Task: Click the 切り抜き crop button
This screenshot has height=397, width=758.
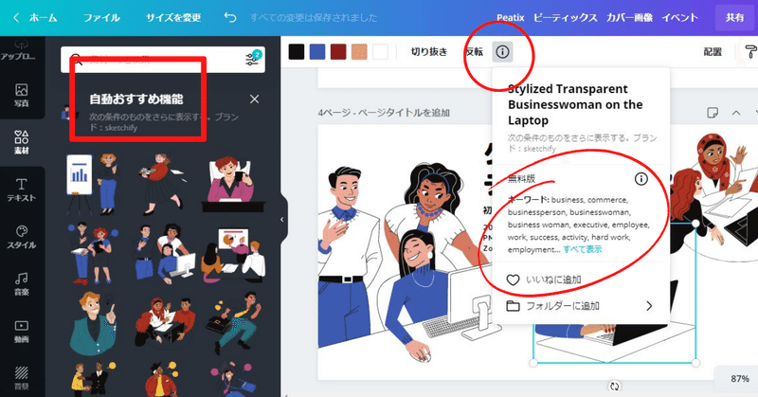Action: pyautogui.click(x=429, y=52)
